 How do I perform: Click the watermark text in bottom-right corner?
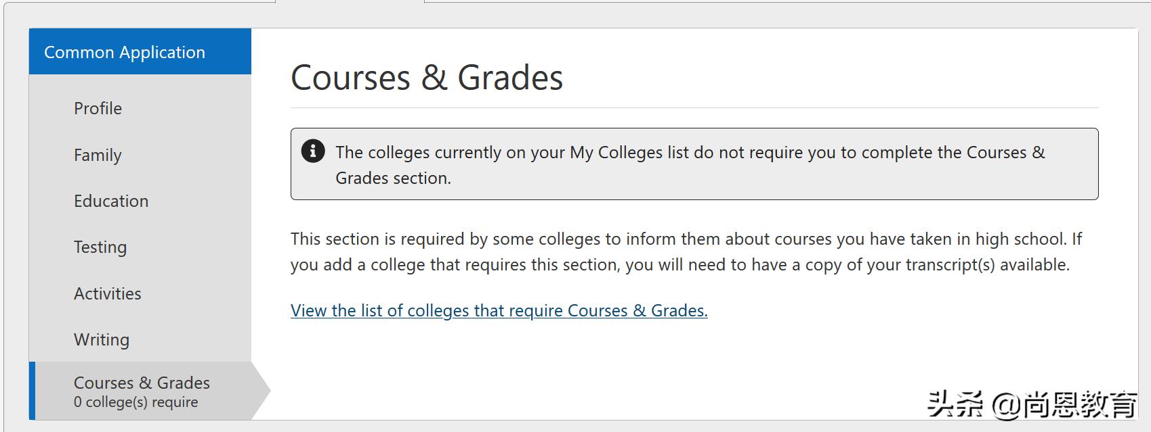coord(1031,404)
